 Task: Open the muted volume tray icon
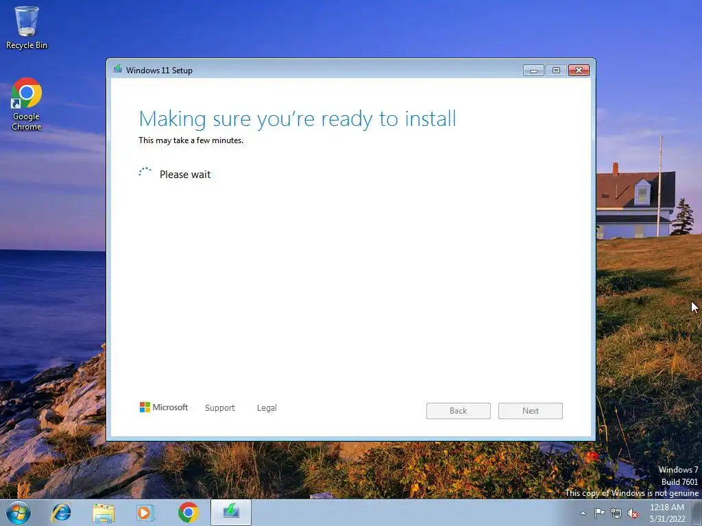pyautogui.click(x=633, y=513)
